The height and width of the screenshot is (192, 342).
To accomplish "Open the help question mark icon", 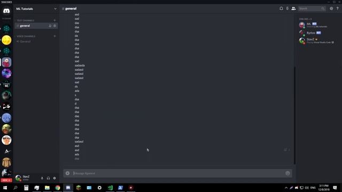I will (337, 9).
